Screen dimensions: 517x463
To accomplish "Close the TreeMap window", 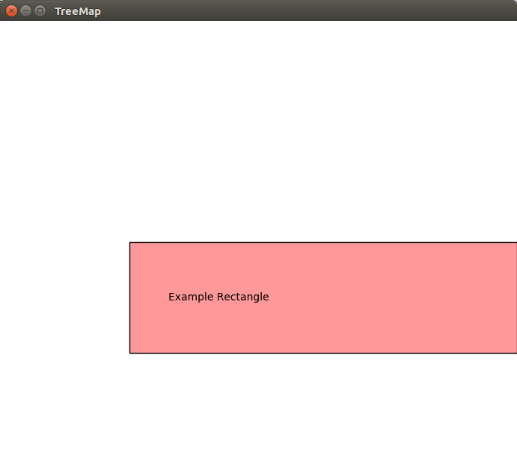I will tap(11, 11).
